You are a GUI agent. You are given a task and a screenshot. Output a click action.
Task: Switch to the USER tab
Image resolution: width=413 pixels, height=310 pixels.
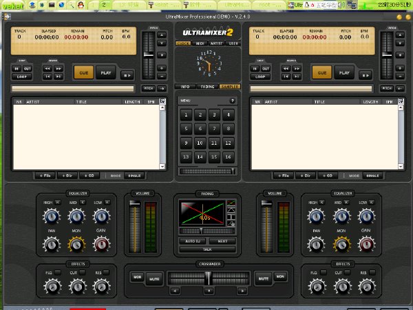click(x=233, y=43)
